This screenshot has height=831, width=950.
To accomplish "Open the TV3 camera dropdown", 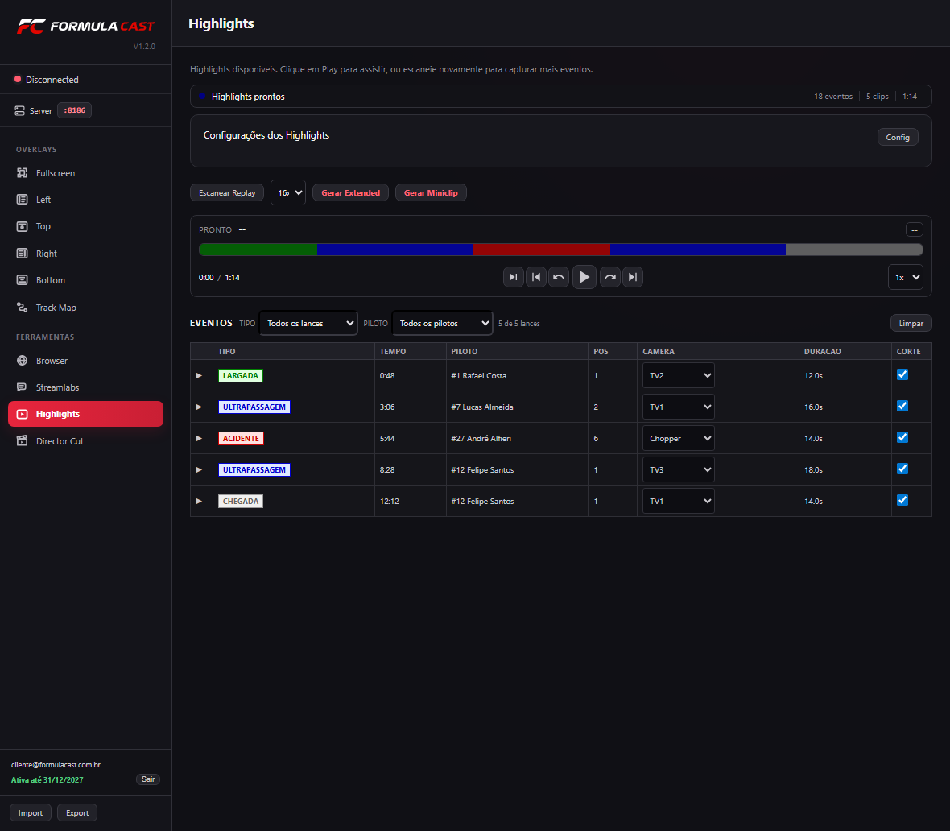I will (x=678, y=469).
